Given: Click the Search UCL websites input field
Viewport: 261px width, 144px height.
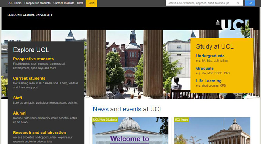Looking at the screenshot, I should coord(204,3).
